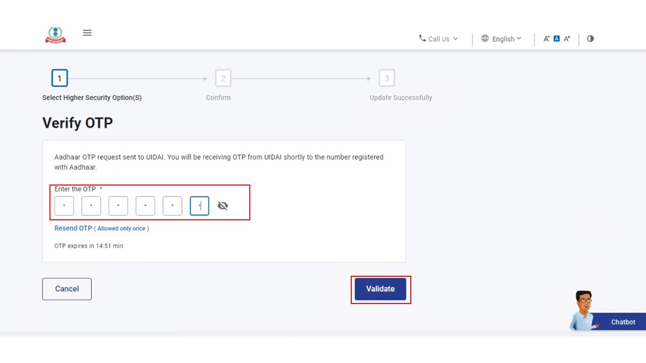Click the Resend OTP link
This screenshot has height=363, width=646.
[73, 228]
